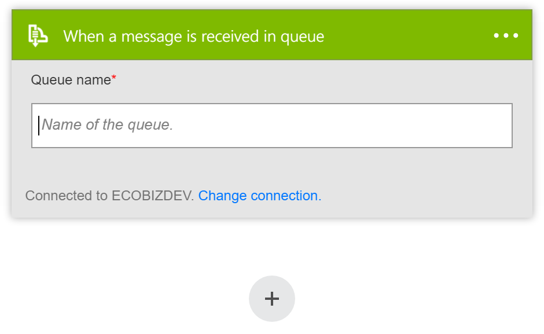Click 'Name of the queue.' placeholder text
Viewport: 544px width, 334px height.
point(107,124)
